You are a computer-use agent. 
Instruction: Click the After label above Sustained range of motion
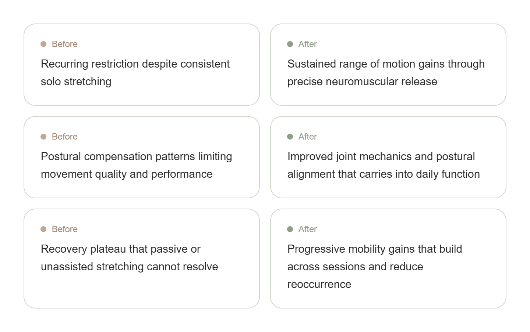[308, 44]
